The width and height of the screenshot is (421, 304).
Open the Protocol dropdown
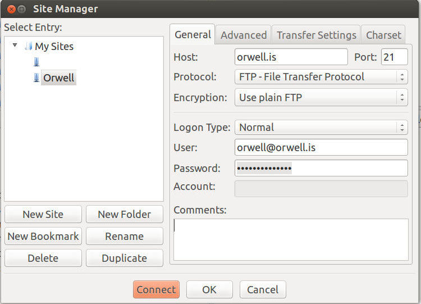pyautogui.click(x=321, y=77)
